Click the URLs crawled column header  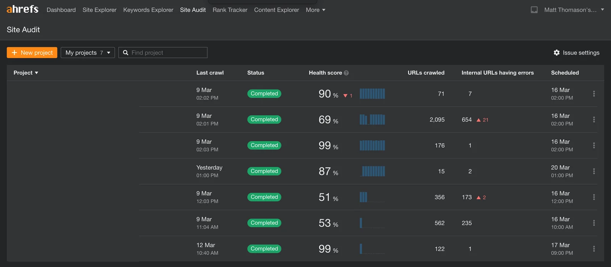(x=426, y=73)
